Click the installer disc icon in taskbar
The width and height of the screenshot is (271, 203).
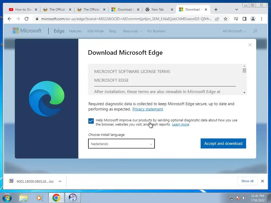73,198
